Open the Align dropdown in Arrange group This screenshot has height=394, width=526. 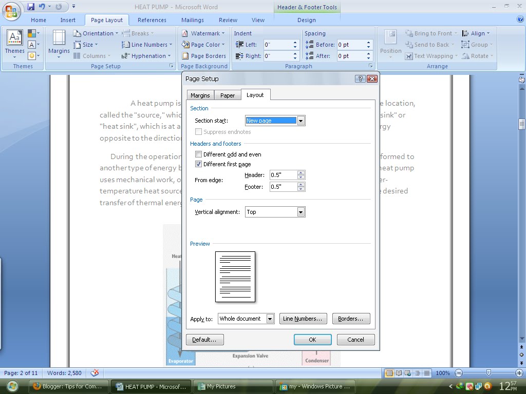pyautogui.click(x=476, y=33)
